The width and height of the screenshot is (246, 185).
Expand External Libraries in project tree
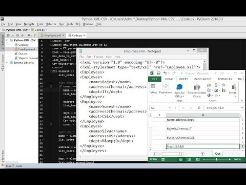click(7, 63)
